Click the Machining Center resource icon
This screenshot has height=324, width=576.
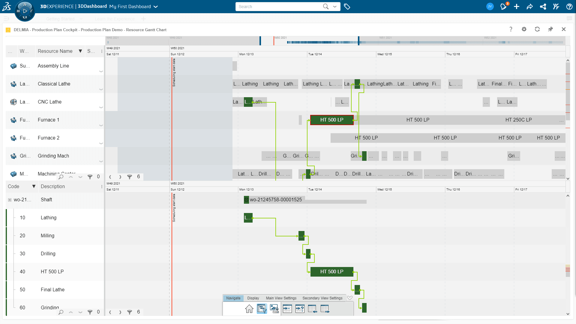pos(13,173)
